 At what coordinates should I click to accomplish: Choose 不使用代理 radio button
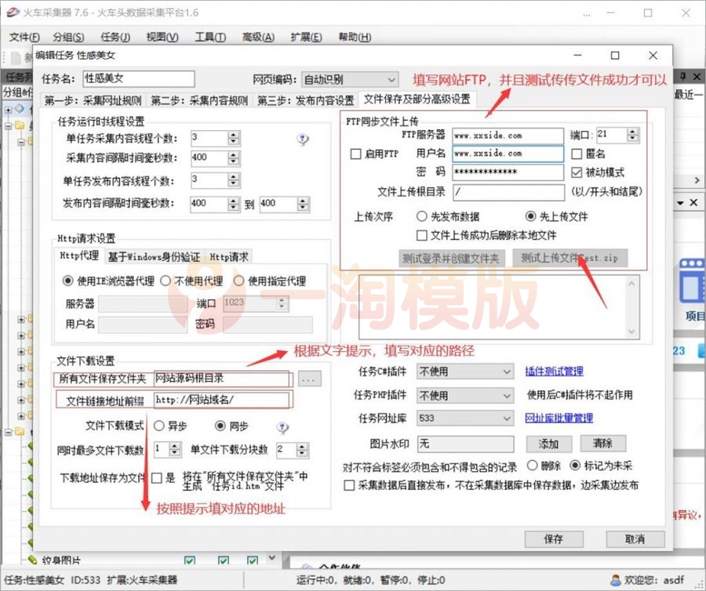click(166, 281)
